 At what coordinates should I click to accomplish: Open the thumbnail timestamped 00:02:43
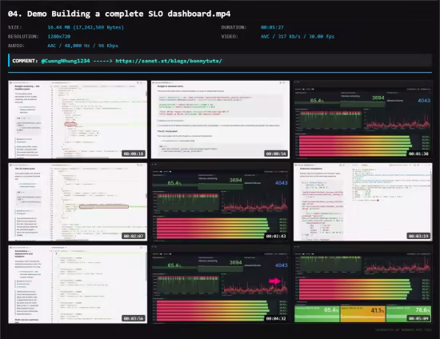[x=220, y=202]
